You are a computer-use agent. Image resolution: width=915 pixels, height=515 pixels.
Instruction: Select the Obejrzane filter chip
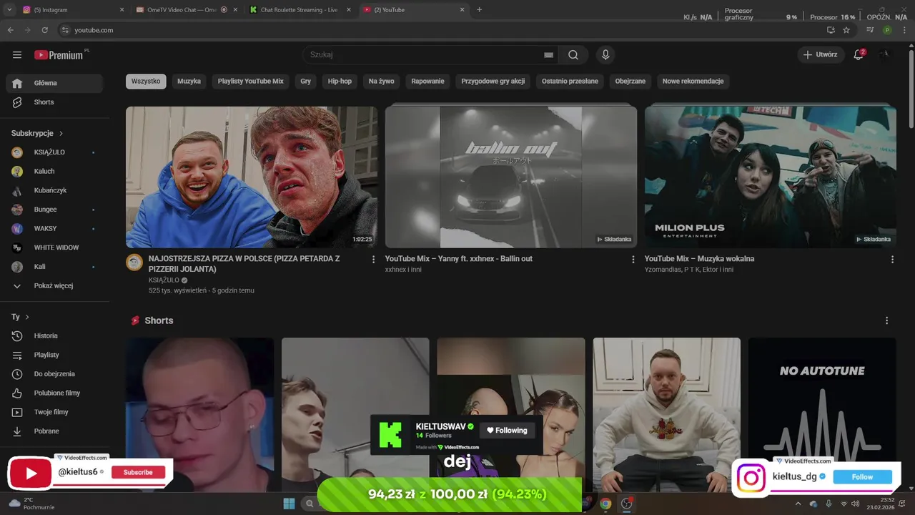coord(630,82)
